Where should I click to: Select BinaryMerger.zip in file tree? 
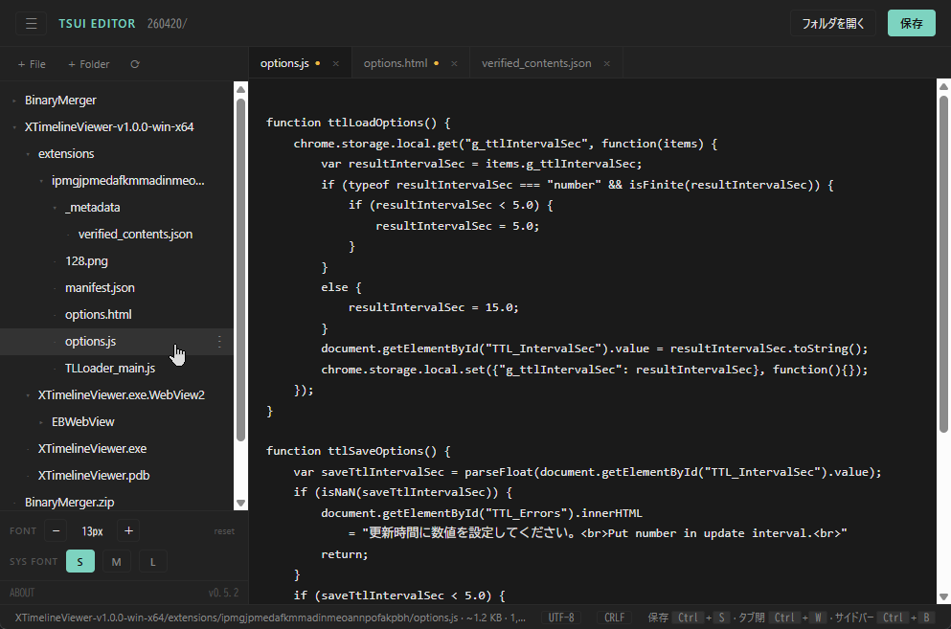[x=69, y=503]
